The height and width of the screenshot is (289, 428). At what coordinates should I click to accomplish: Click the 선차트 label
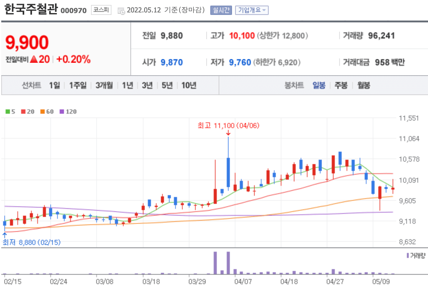[x=31, y=85]
